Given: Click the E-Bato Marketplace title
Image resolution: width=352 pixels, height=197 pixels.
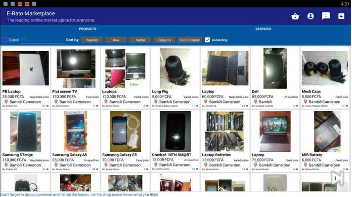Looking at the screenshot, I should click(x=31, y=13).
